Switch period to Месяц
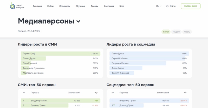Viewport: 208px width, 108px height. click(187, 32)
